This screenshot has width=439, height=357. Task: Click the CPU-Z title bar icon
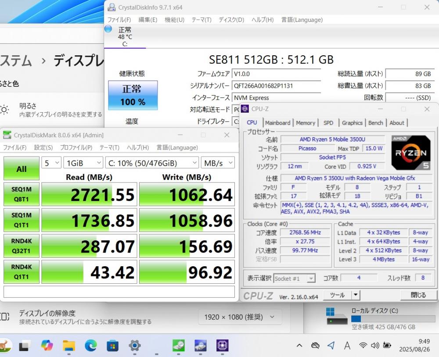pos(245,109)
